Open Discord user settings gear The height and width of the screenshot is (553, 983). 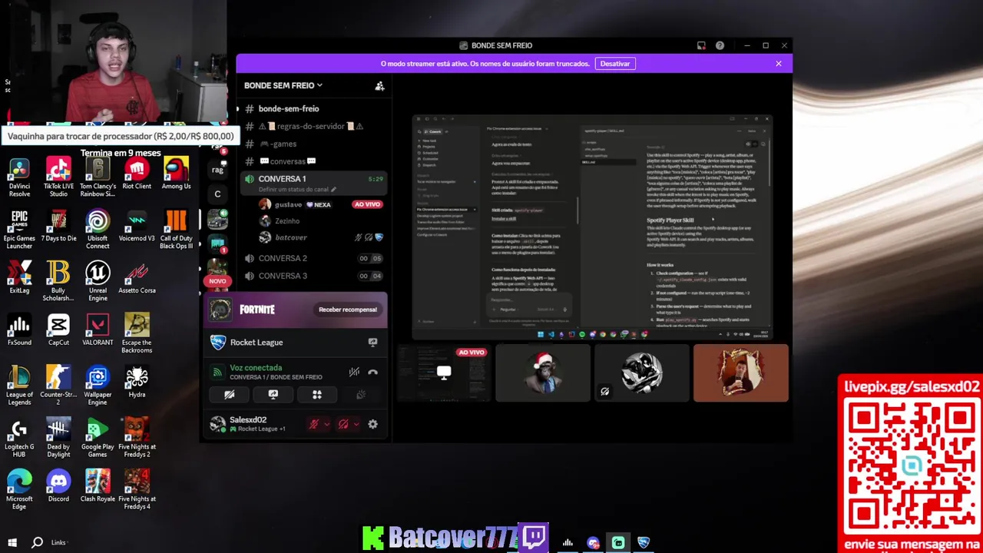372,424
